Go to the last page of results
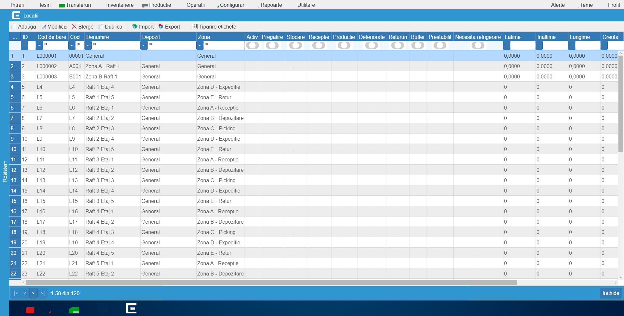The image size is (624, 316). (x=42, y=293)
